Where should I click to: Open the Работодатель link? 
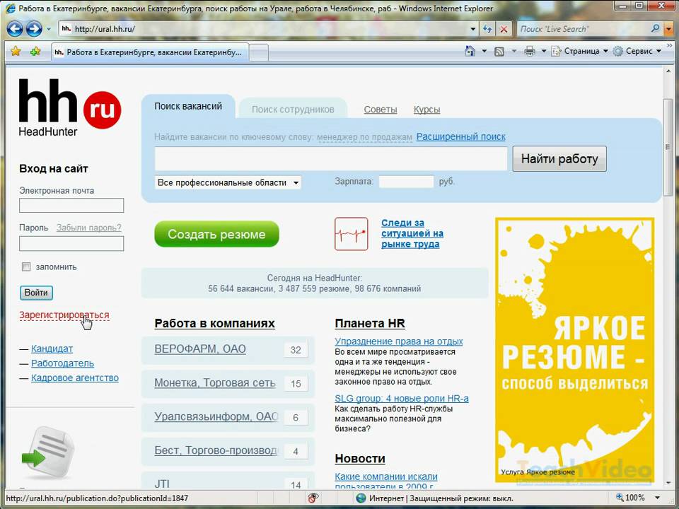click(x=62, y=363)
